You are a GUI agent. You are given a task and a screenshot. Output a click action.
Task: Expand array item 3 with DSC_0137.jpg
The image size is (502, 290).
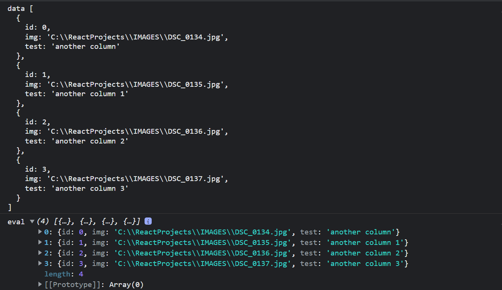40,263
